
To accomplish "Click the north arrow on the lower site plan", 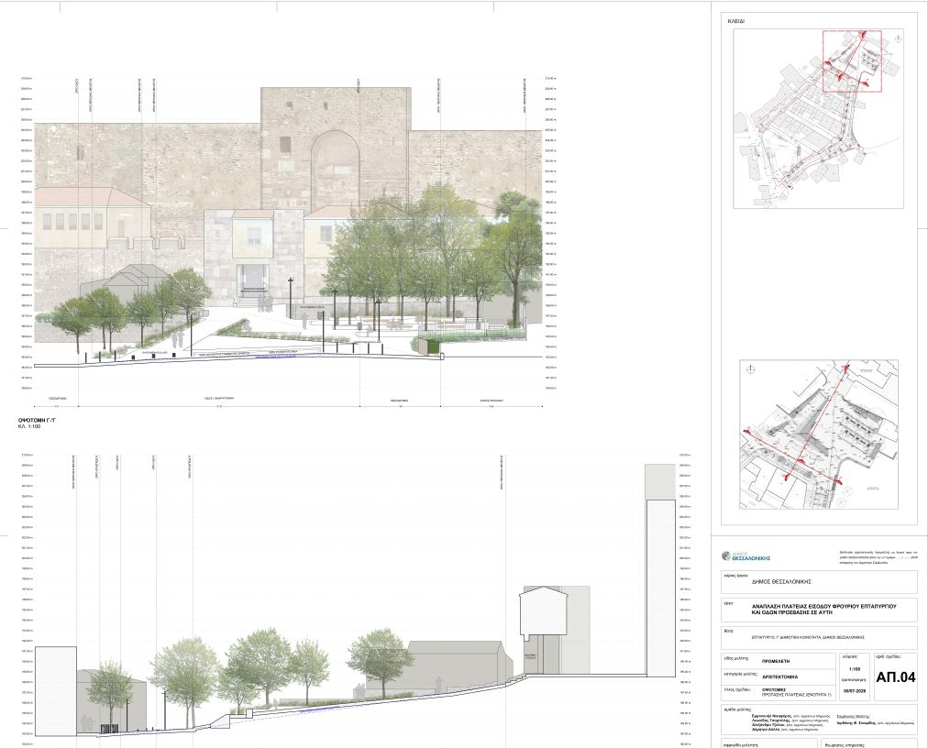I will pos(750,369).
